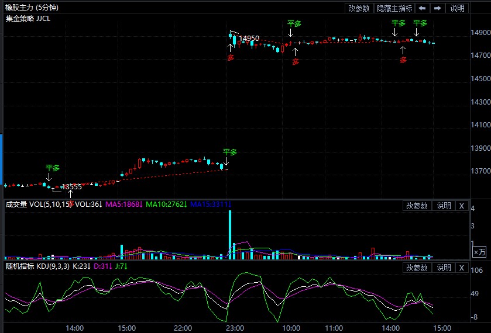Screen dimensions: 491x333
Task: Open 改参数 in the 成交量 panel
Action: click(417, 206)
